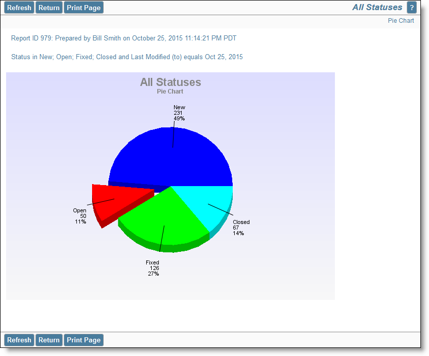Open the Pie Chart link
The width and height of the screenshot is (429, 356).
point(401,20)
